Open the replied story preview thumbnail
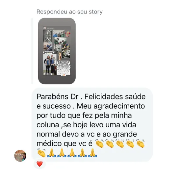The width and height of the screenshot is (181, 181). coord(57,51)
